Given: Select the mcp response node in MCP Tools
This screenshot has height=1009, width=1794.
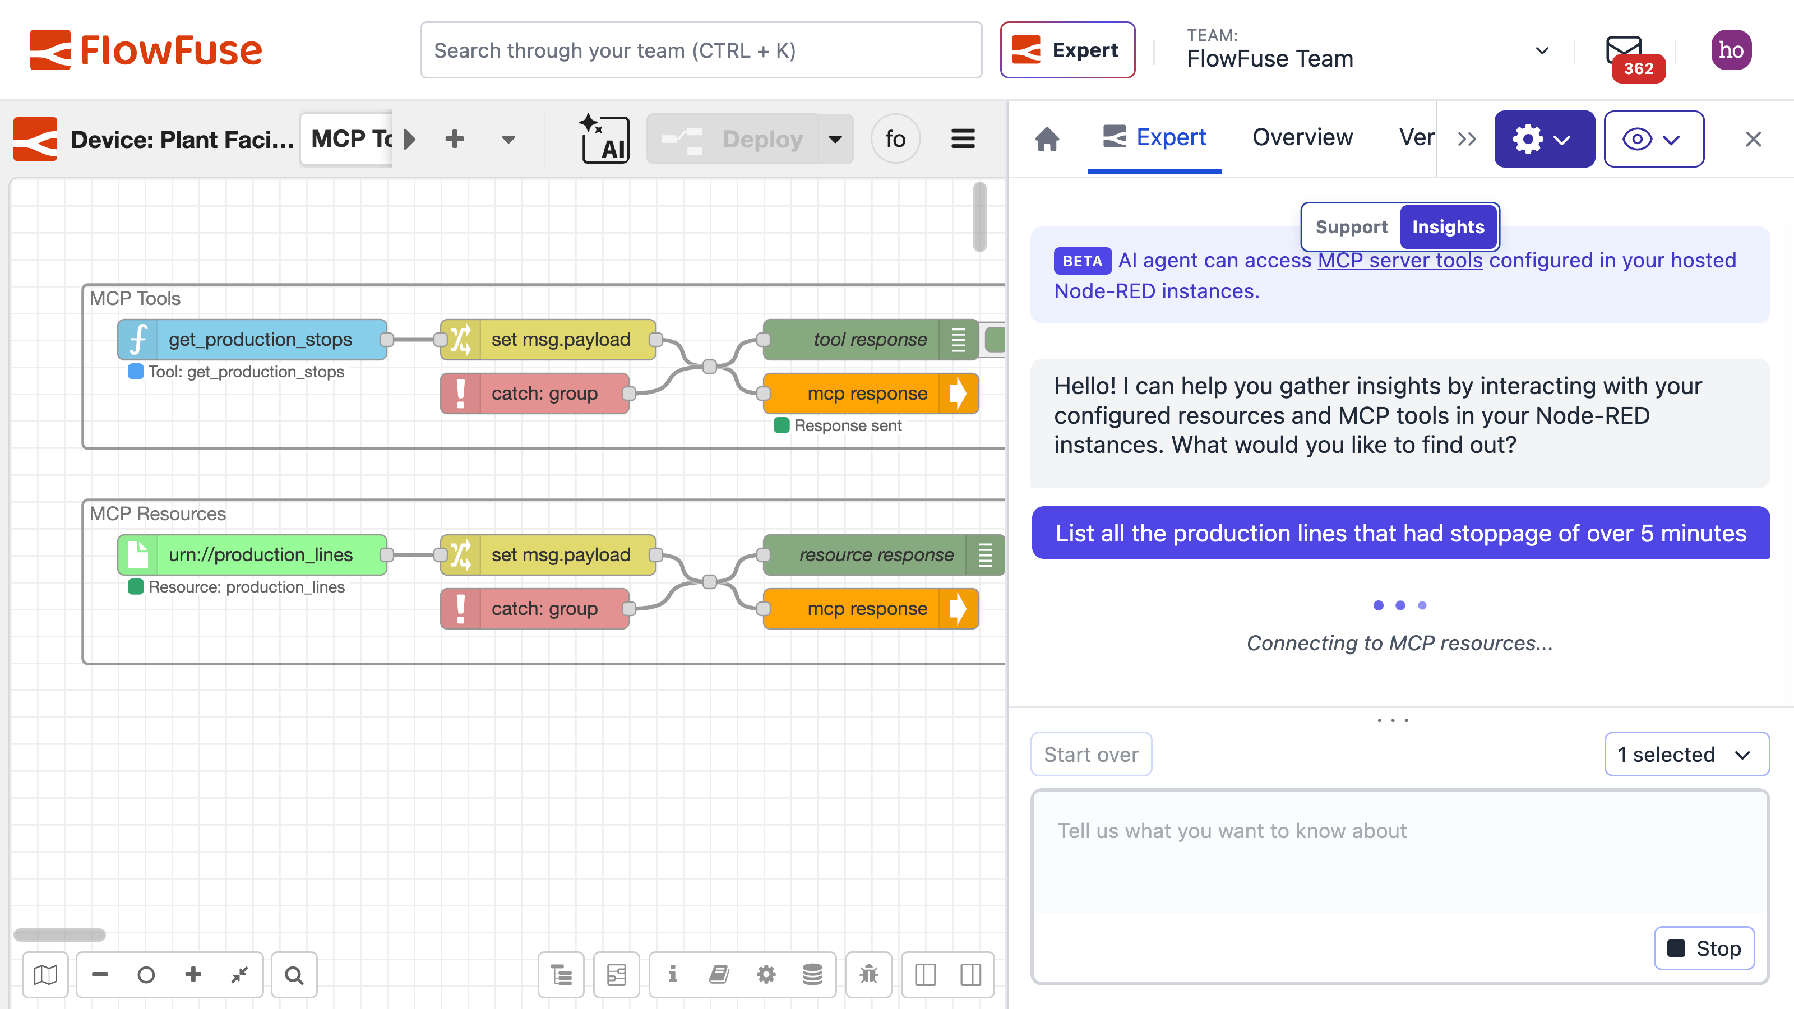Looking at the screenshot, I should click(871, 394).
